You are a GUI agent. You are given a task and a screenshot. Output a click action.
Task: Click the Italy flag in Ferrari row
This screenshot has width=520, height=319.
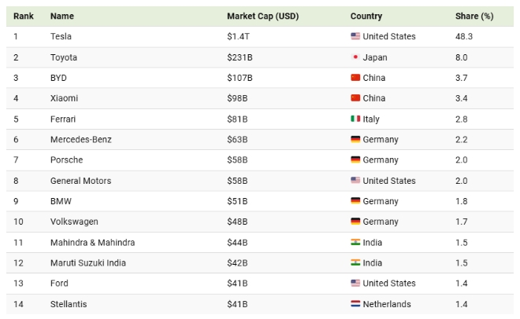click(355, 119)
